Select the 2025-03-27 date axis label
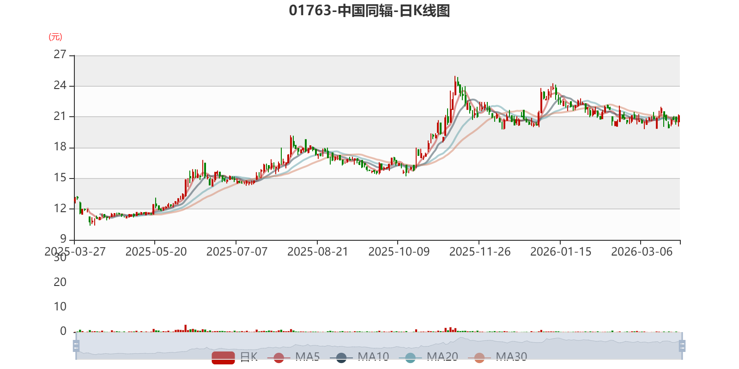Screen dimensions: 739x369 tap(75, 252)
